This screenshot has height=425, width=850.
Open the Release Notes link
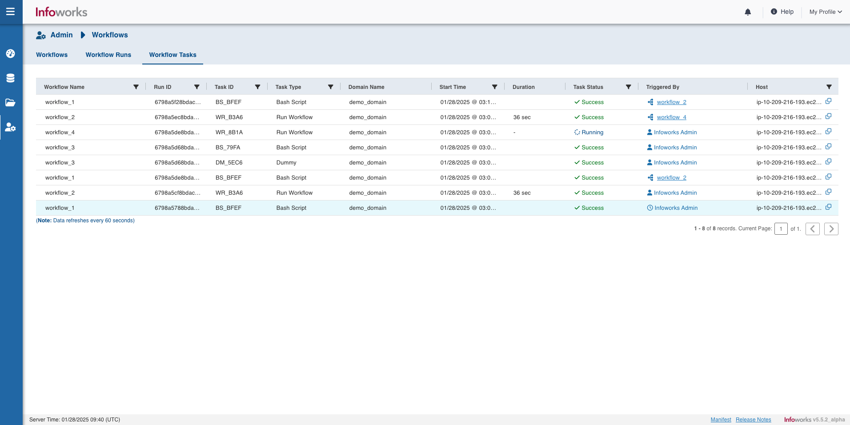pos(754,420)
